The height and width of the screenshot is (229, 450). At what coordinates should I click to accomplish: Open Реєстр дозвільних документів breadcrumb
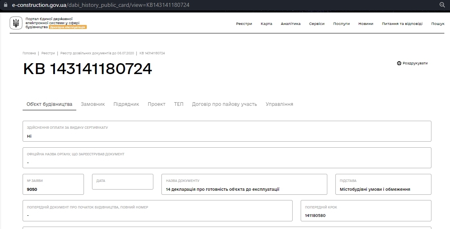pyautogui.click(x=97, y=53)
